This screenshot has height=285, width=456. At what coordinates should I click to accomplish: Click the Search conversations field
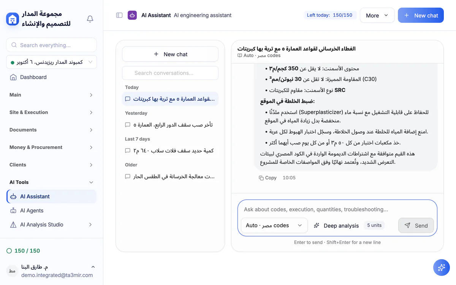point(170,73)
